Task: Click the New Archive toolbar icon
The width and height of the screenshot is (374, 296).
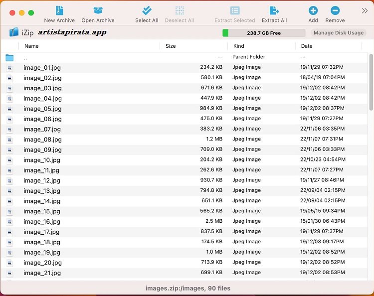Action: 59,10
